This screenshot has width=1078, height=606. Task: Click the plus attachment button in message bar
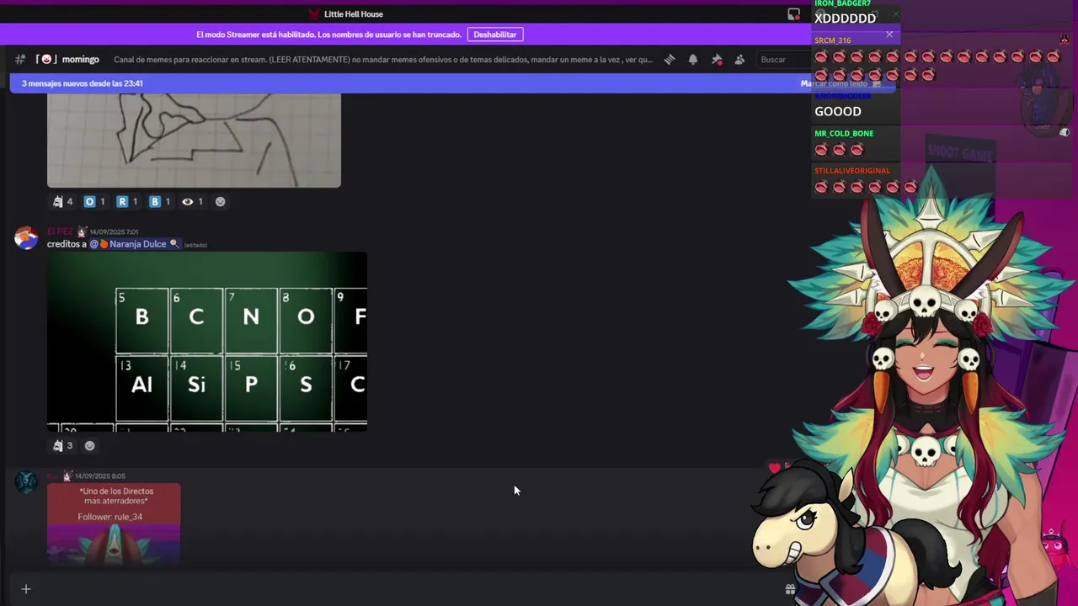click(26, 589)
